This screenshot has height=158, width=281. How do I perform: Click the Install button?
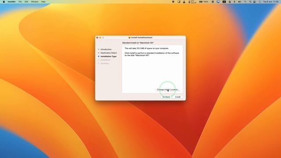pos(177,97)
